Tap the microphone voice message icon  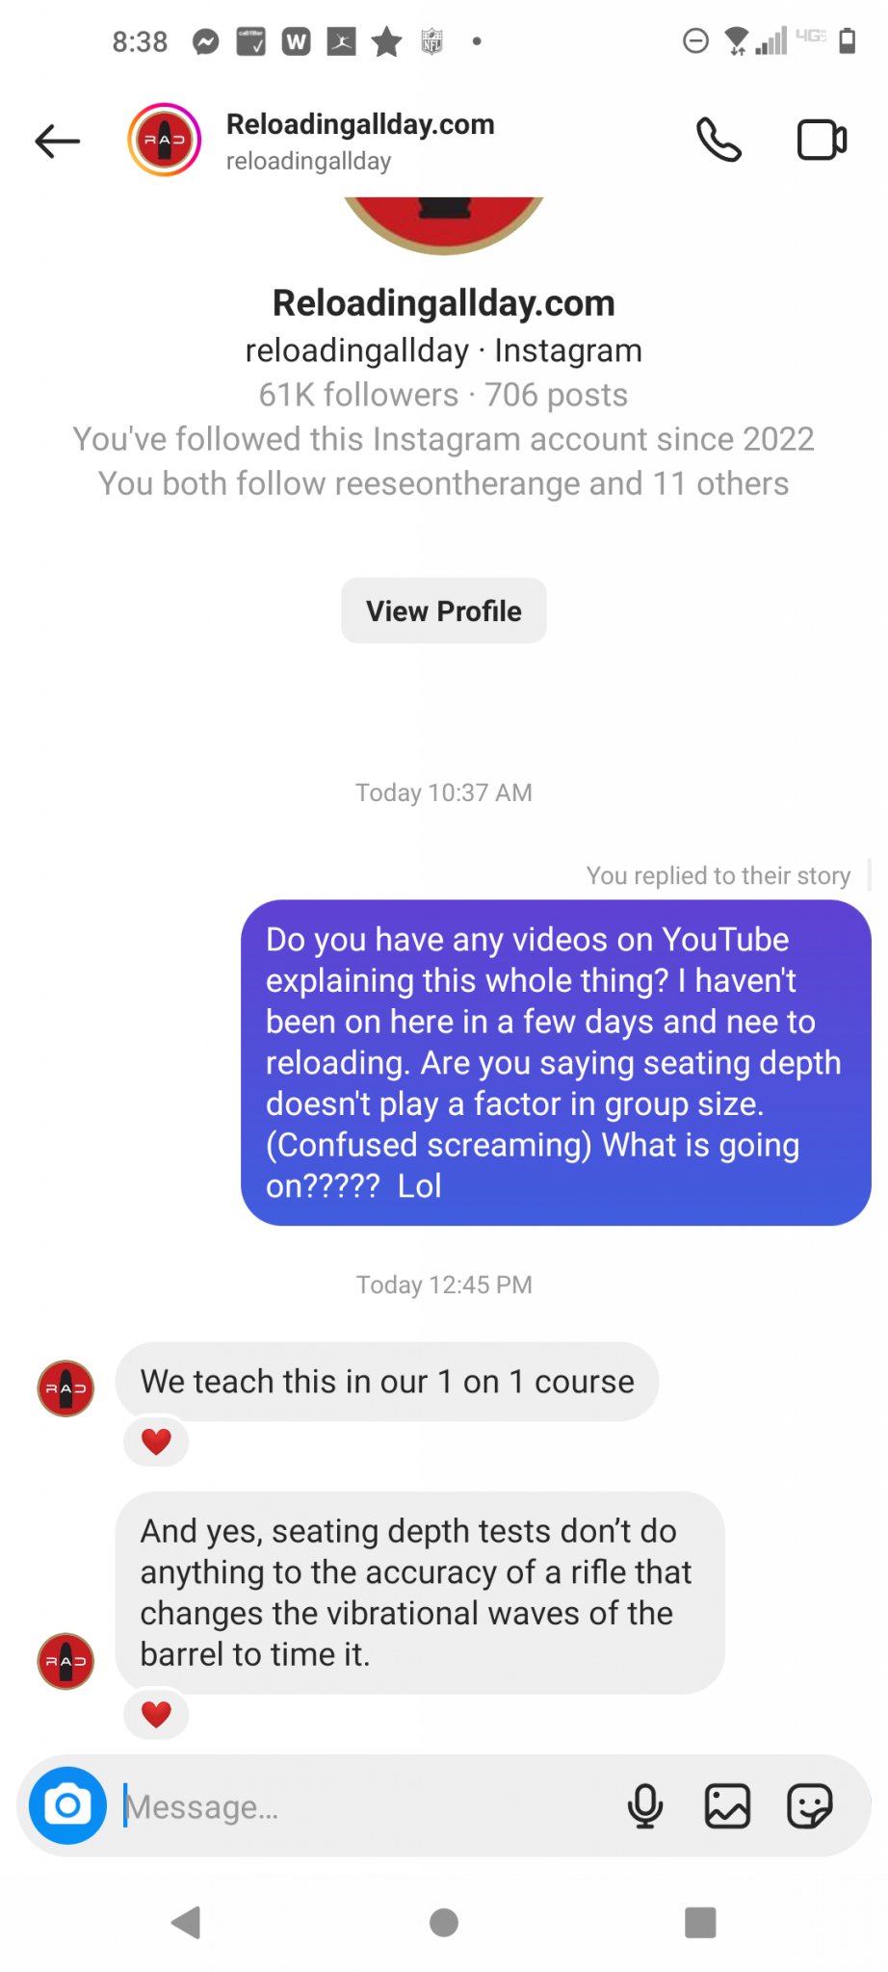[x=645, y=1806]
